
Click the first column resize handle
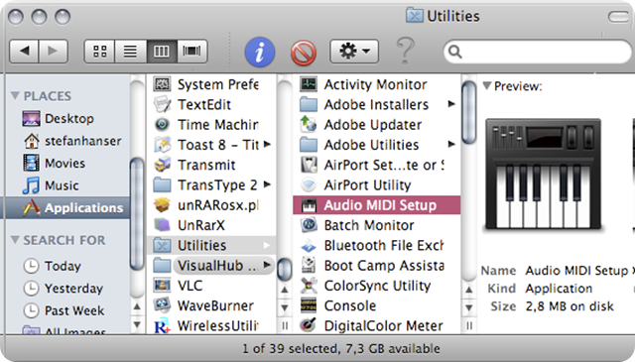pos(285,325)
